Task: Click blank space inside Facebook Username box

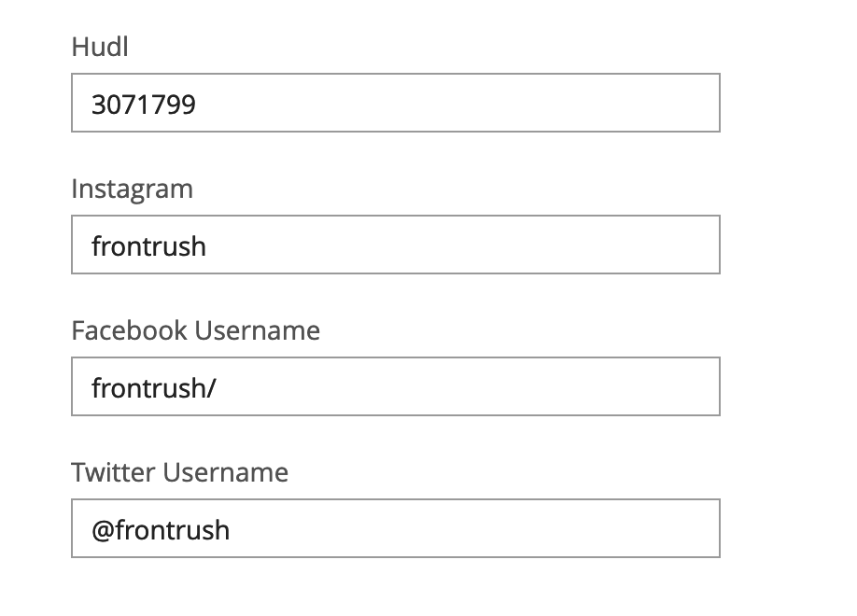Action: pos(470,386)
